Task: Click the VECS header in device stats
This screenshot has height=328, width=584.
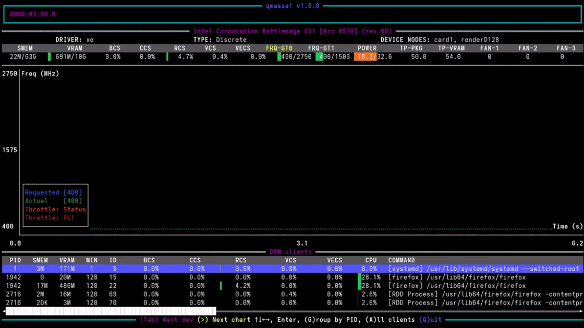Action: [x=243, y=48]
